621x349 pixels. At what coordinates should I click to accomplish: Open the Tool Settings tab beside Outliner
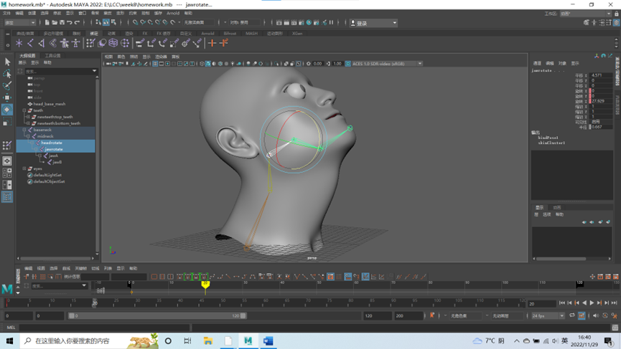coord(52,56)
